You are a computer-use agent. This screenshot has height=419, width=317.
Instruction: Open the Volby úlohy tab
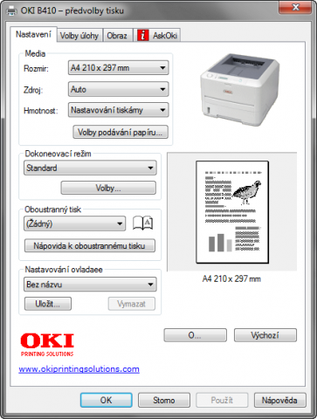(79, 36)
